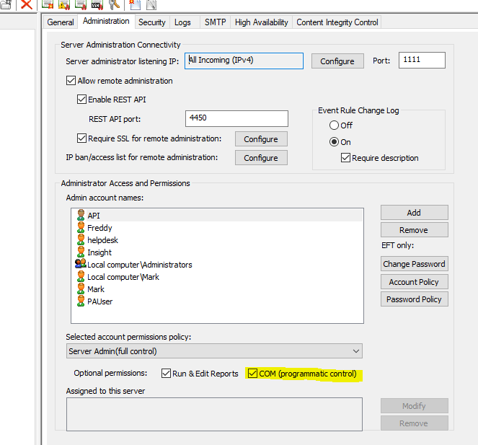Select Freddy in the admin account list
The width and height of the screenshot is (478, 445).
coord(99,228)
